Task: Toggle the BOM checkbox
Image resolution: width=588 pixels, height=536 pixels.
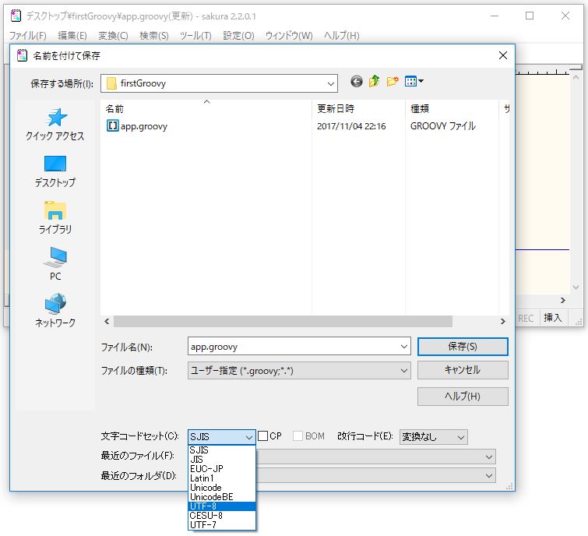Action: 298,436
